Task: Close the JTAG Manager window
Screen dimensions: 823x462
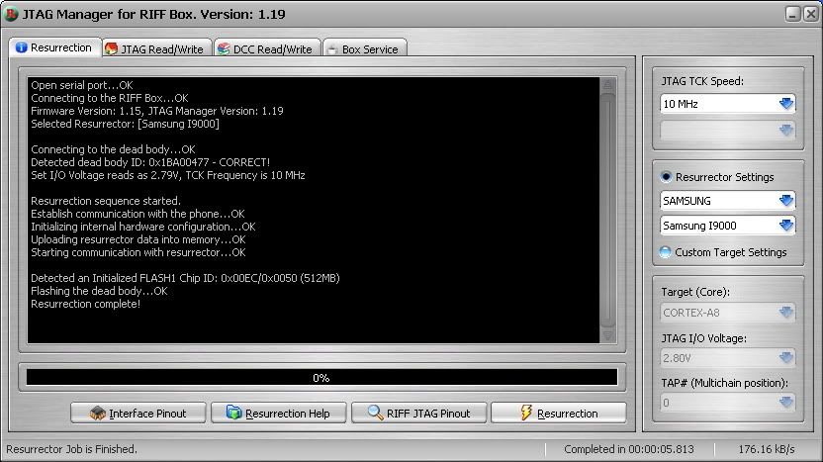Action: 811,14
